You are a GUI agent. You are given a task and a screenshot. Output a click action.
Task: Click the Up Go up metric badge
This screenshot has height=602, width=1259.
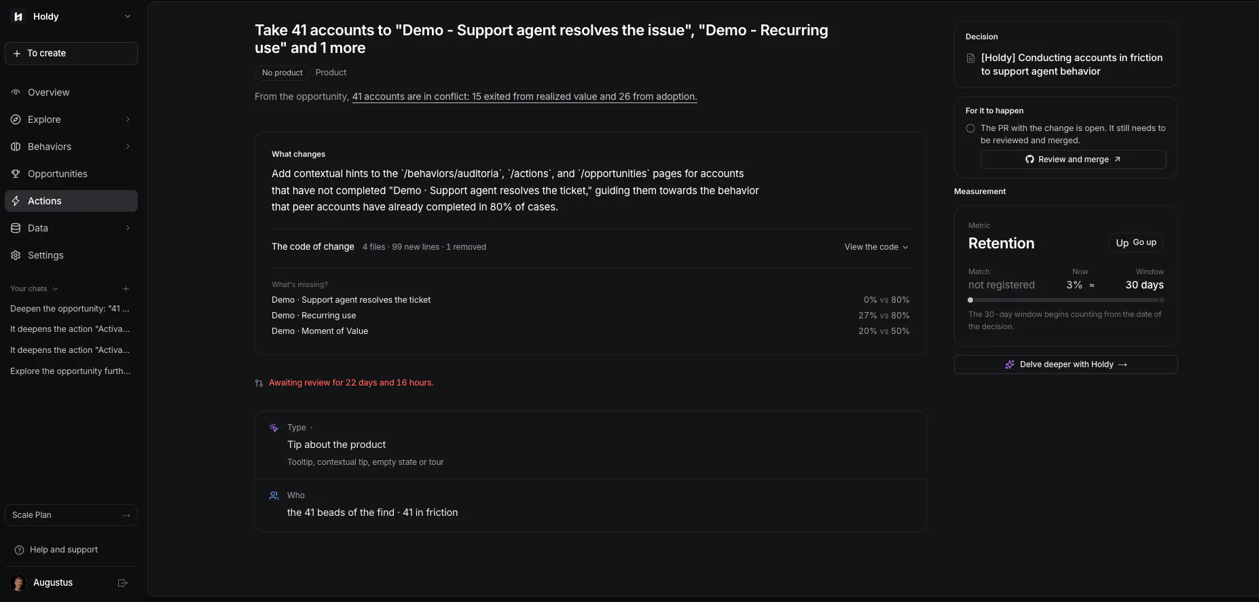1136,243
